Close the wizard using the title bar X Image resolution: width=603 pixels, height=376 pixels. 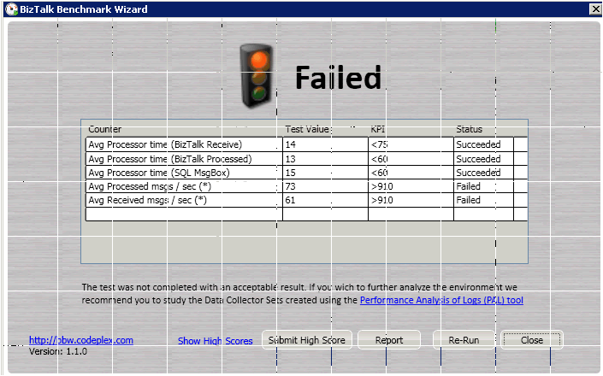(x=594, y=9)
